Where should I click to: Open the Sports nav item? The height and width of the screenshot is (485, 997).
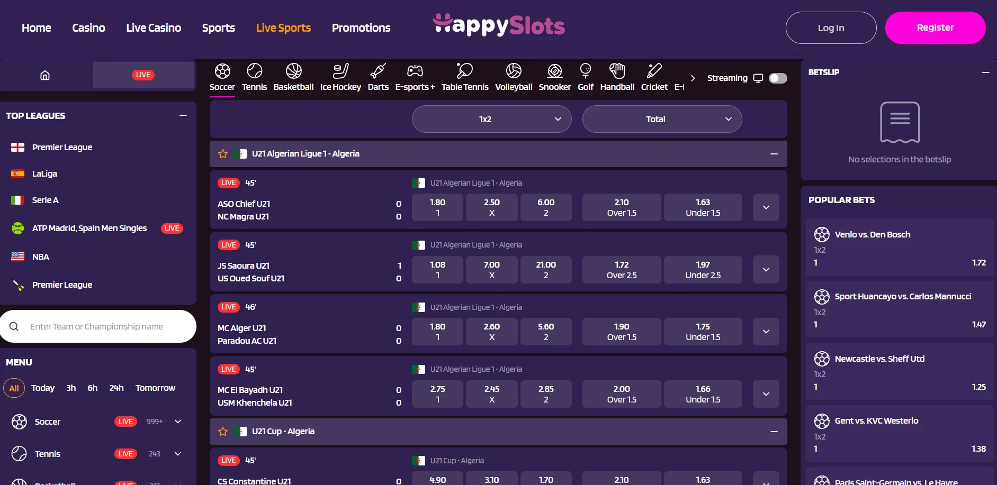(219, 28)
